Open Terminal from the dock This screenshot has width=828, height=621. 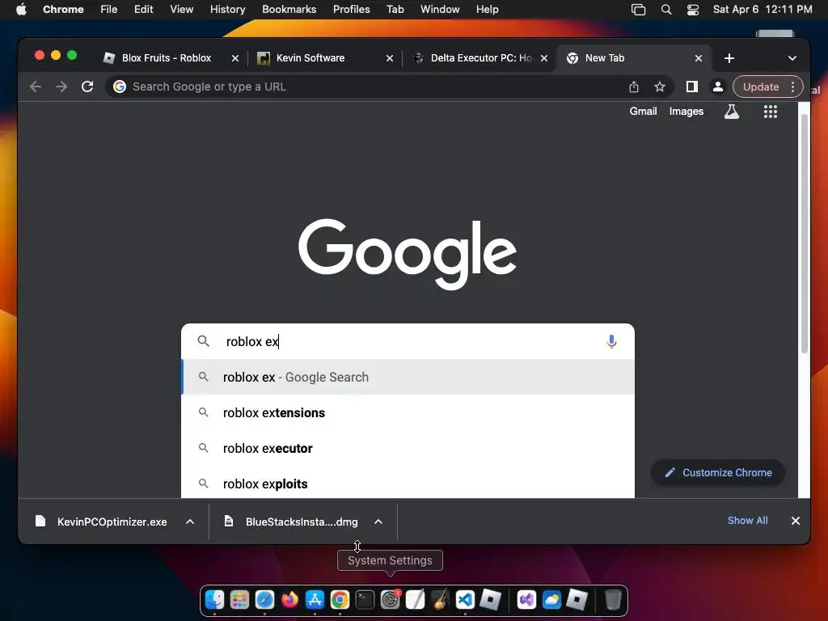(365, 600)
